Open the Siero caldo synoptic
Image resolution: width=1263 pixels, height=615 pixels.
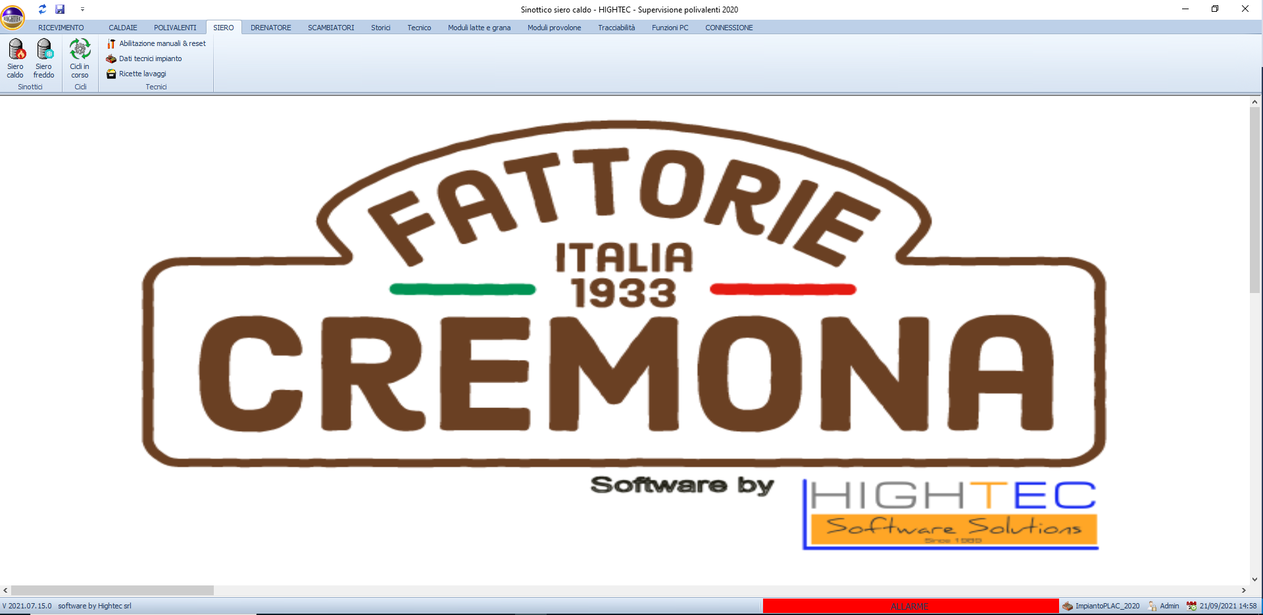point(15,58)
